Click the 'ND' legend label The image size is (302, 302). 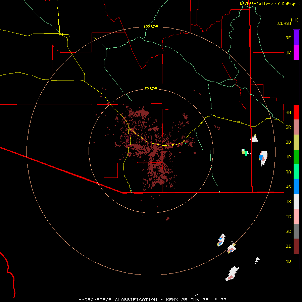coord(288,261)
